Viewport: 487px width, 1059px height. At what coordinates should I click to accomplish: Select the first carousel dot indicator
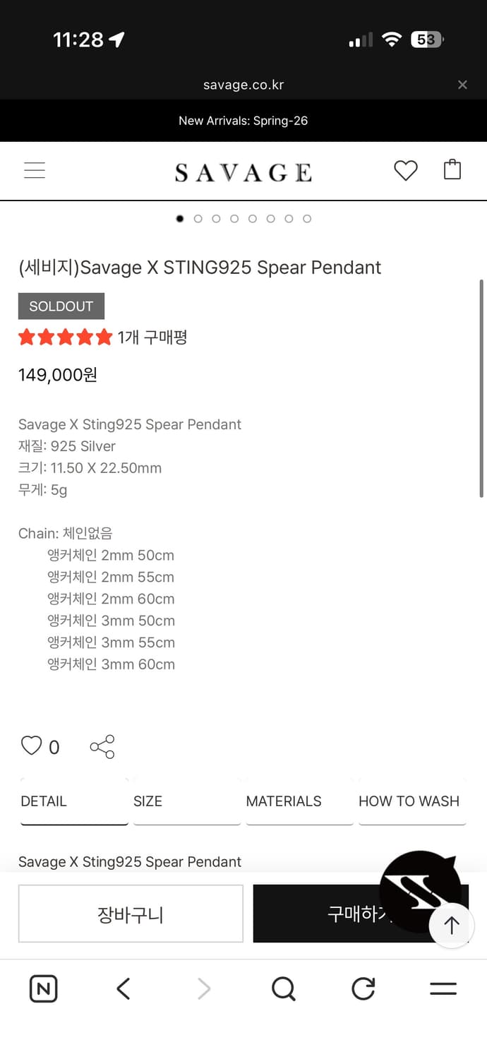[180, 219]
